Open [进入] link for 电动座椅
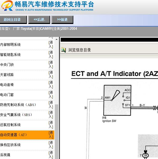This screenshot has height=159, width=158. coord(51,85)
